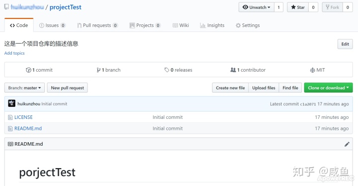The width and height of the screenshot is (358, 186).
Task: Open the projectTest repository link
Action: tap(65, 7)
